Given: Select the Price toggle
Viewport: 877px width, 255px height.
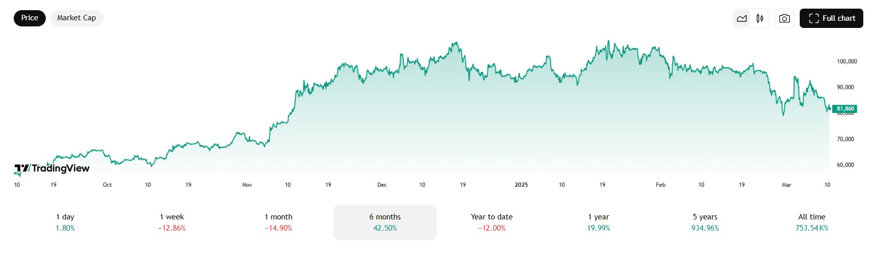Looking at the screenshot, I should (x=29, y=18).
